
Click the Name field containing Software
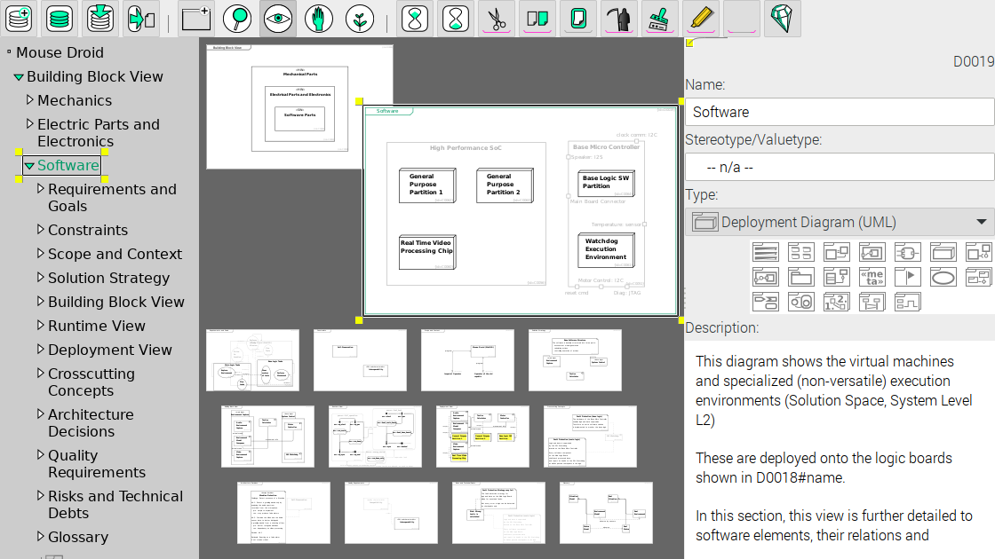coord(840,112)
